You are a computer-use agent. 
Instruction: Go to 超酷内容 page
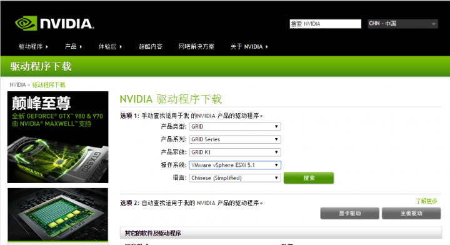151,46
